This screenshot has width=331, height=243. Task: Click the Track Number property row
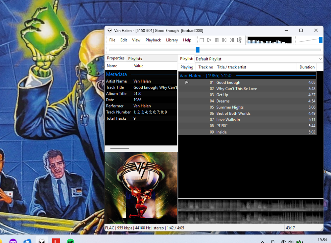click(x=141, y=112)
